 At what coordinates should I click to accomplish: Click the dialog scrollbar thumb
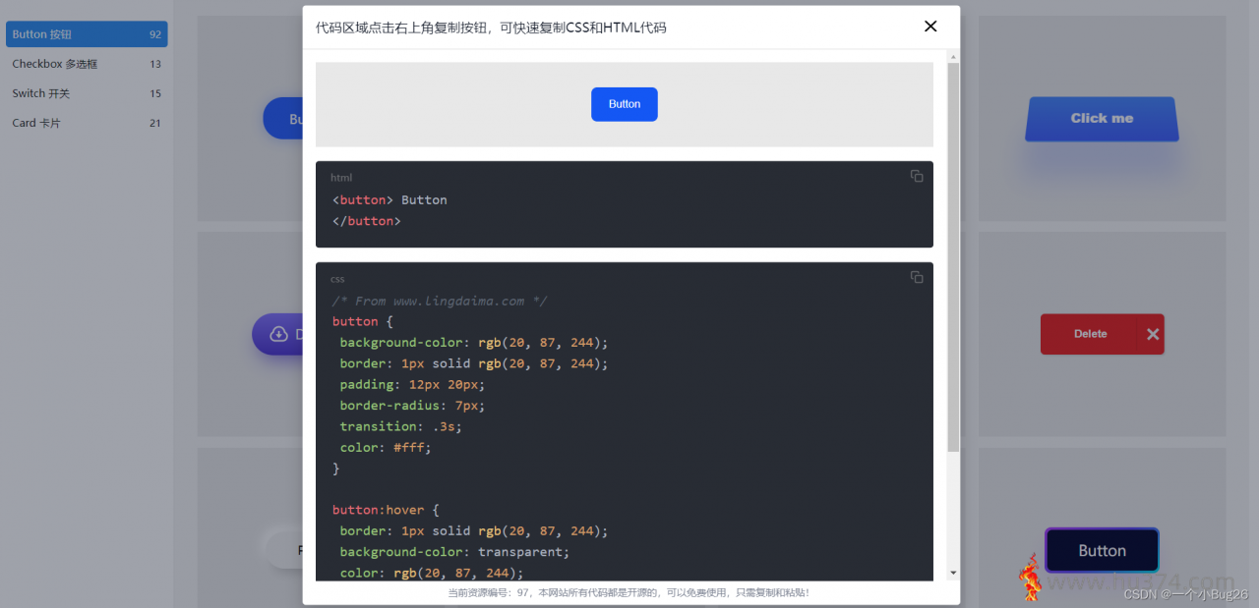coord(953,257)
